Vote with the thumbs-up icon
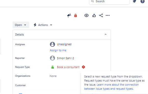 pyautogui.click(x=94, y=15)
